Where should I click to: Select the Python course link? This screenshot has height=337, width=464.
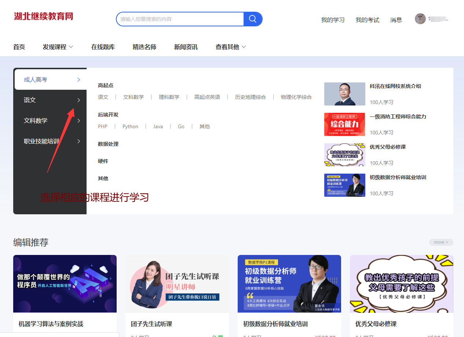point(130,126)
